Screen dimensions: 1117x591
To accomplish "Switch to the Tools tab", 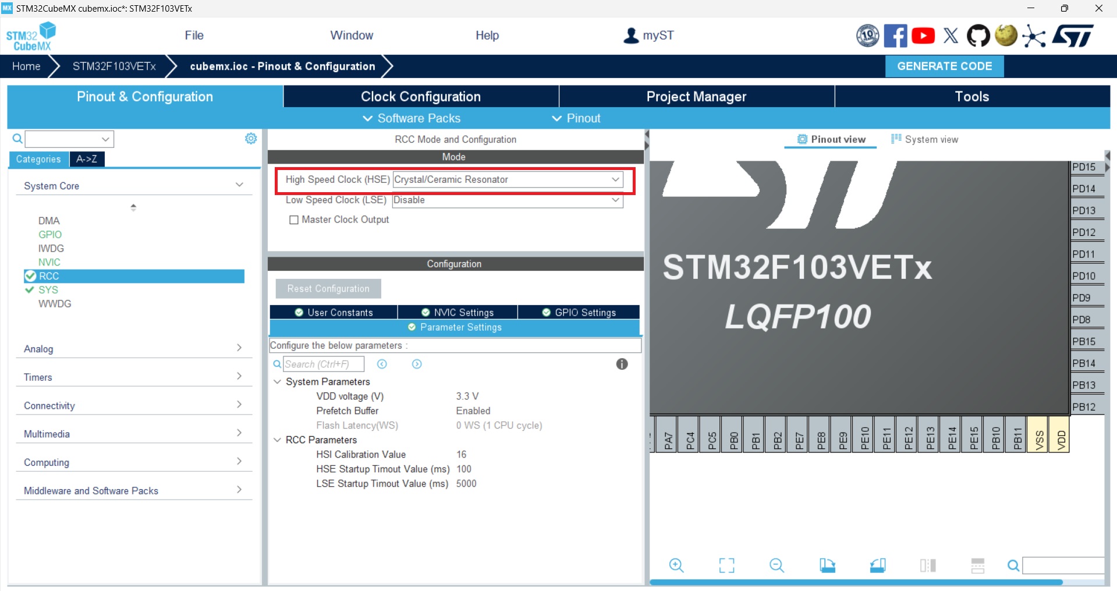I will (x=972, y=97).
